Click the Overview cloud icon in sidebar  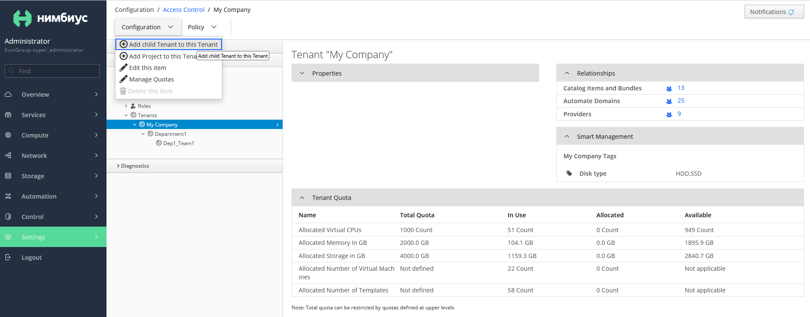pyautogui.click(x=8, y=94)
